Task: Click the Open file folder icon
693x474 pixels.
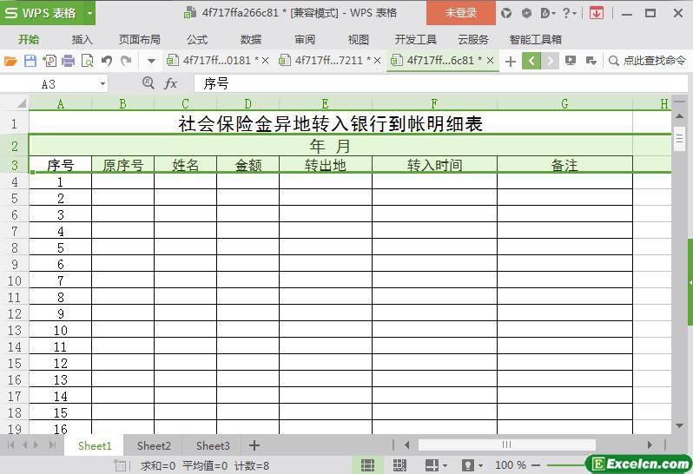Action: pos(10,61)
